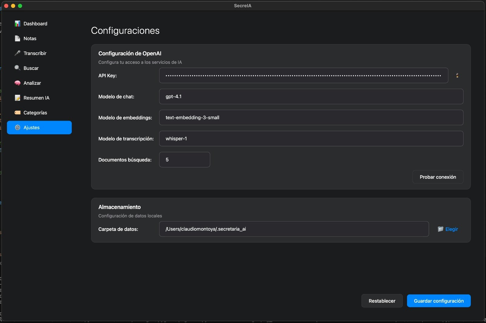Select the Modelo de embeddings field

point(311,118)
